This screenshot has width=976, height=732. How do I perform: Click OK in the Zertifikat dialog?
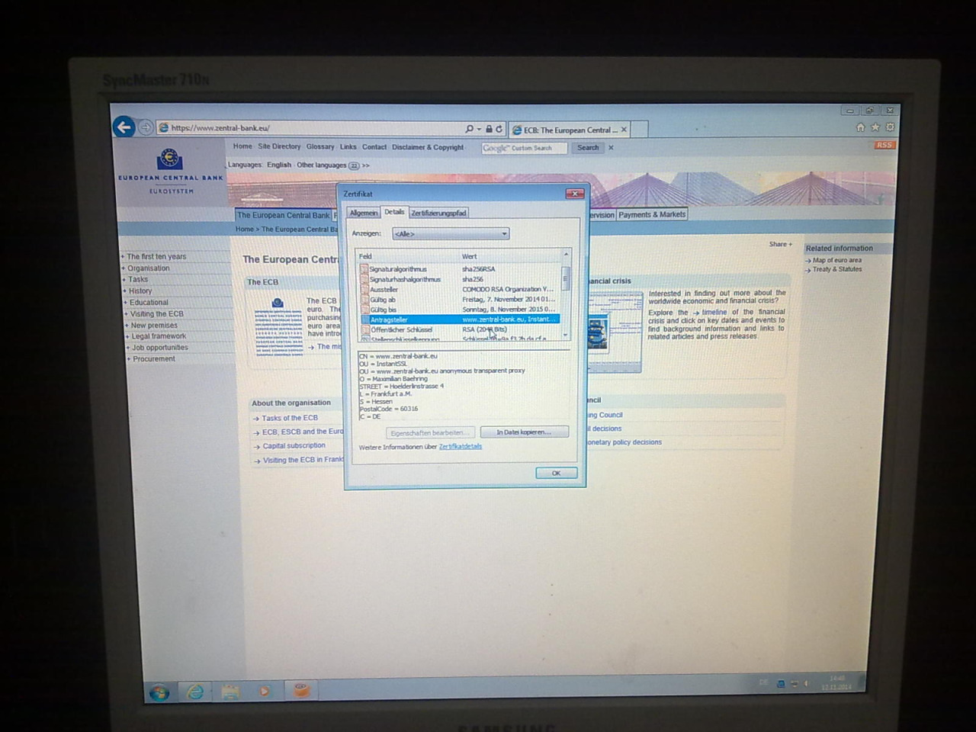(x=556, y=474)
